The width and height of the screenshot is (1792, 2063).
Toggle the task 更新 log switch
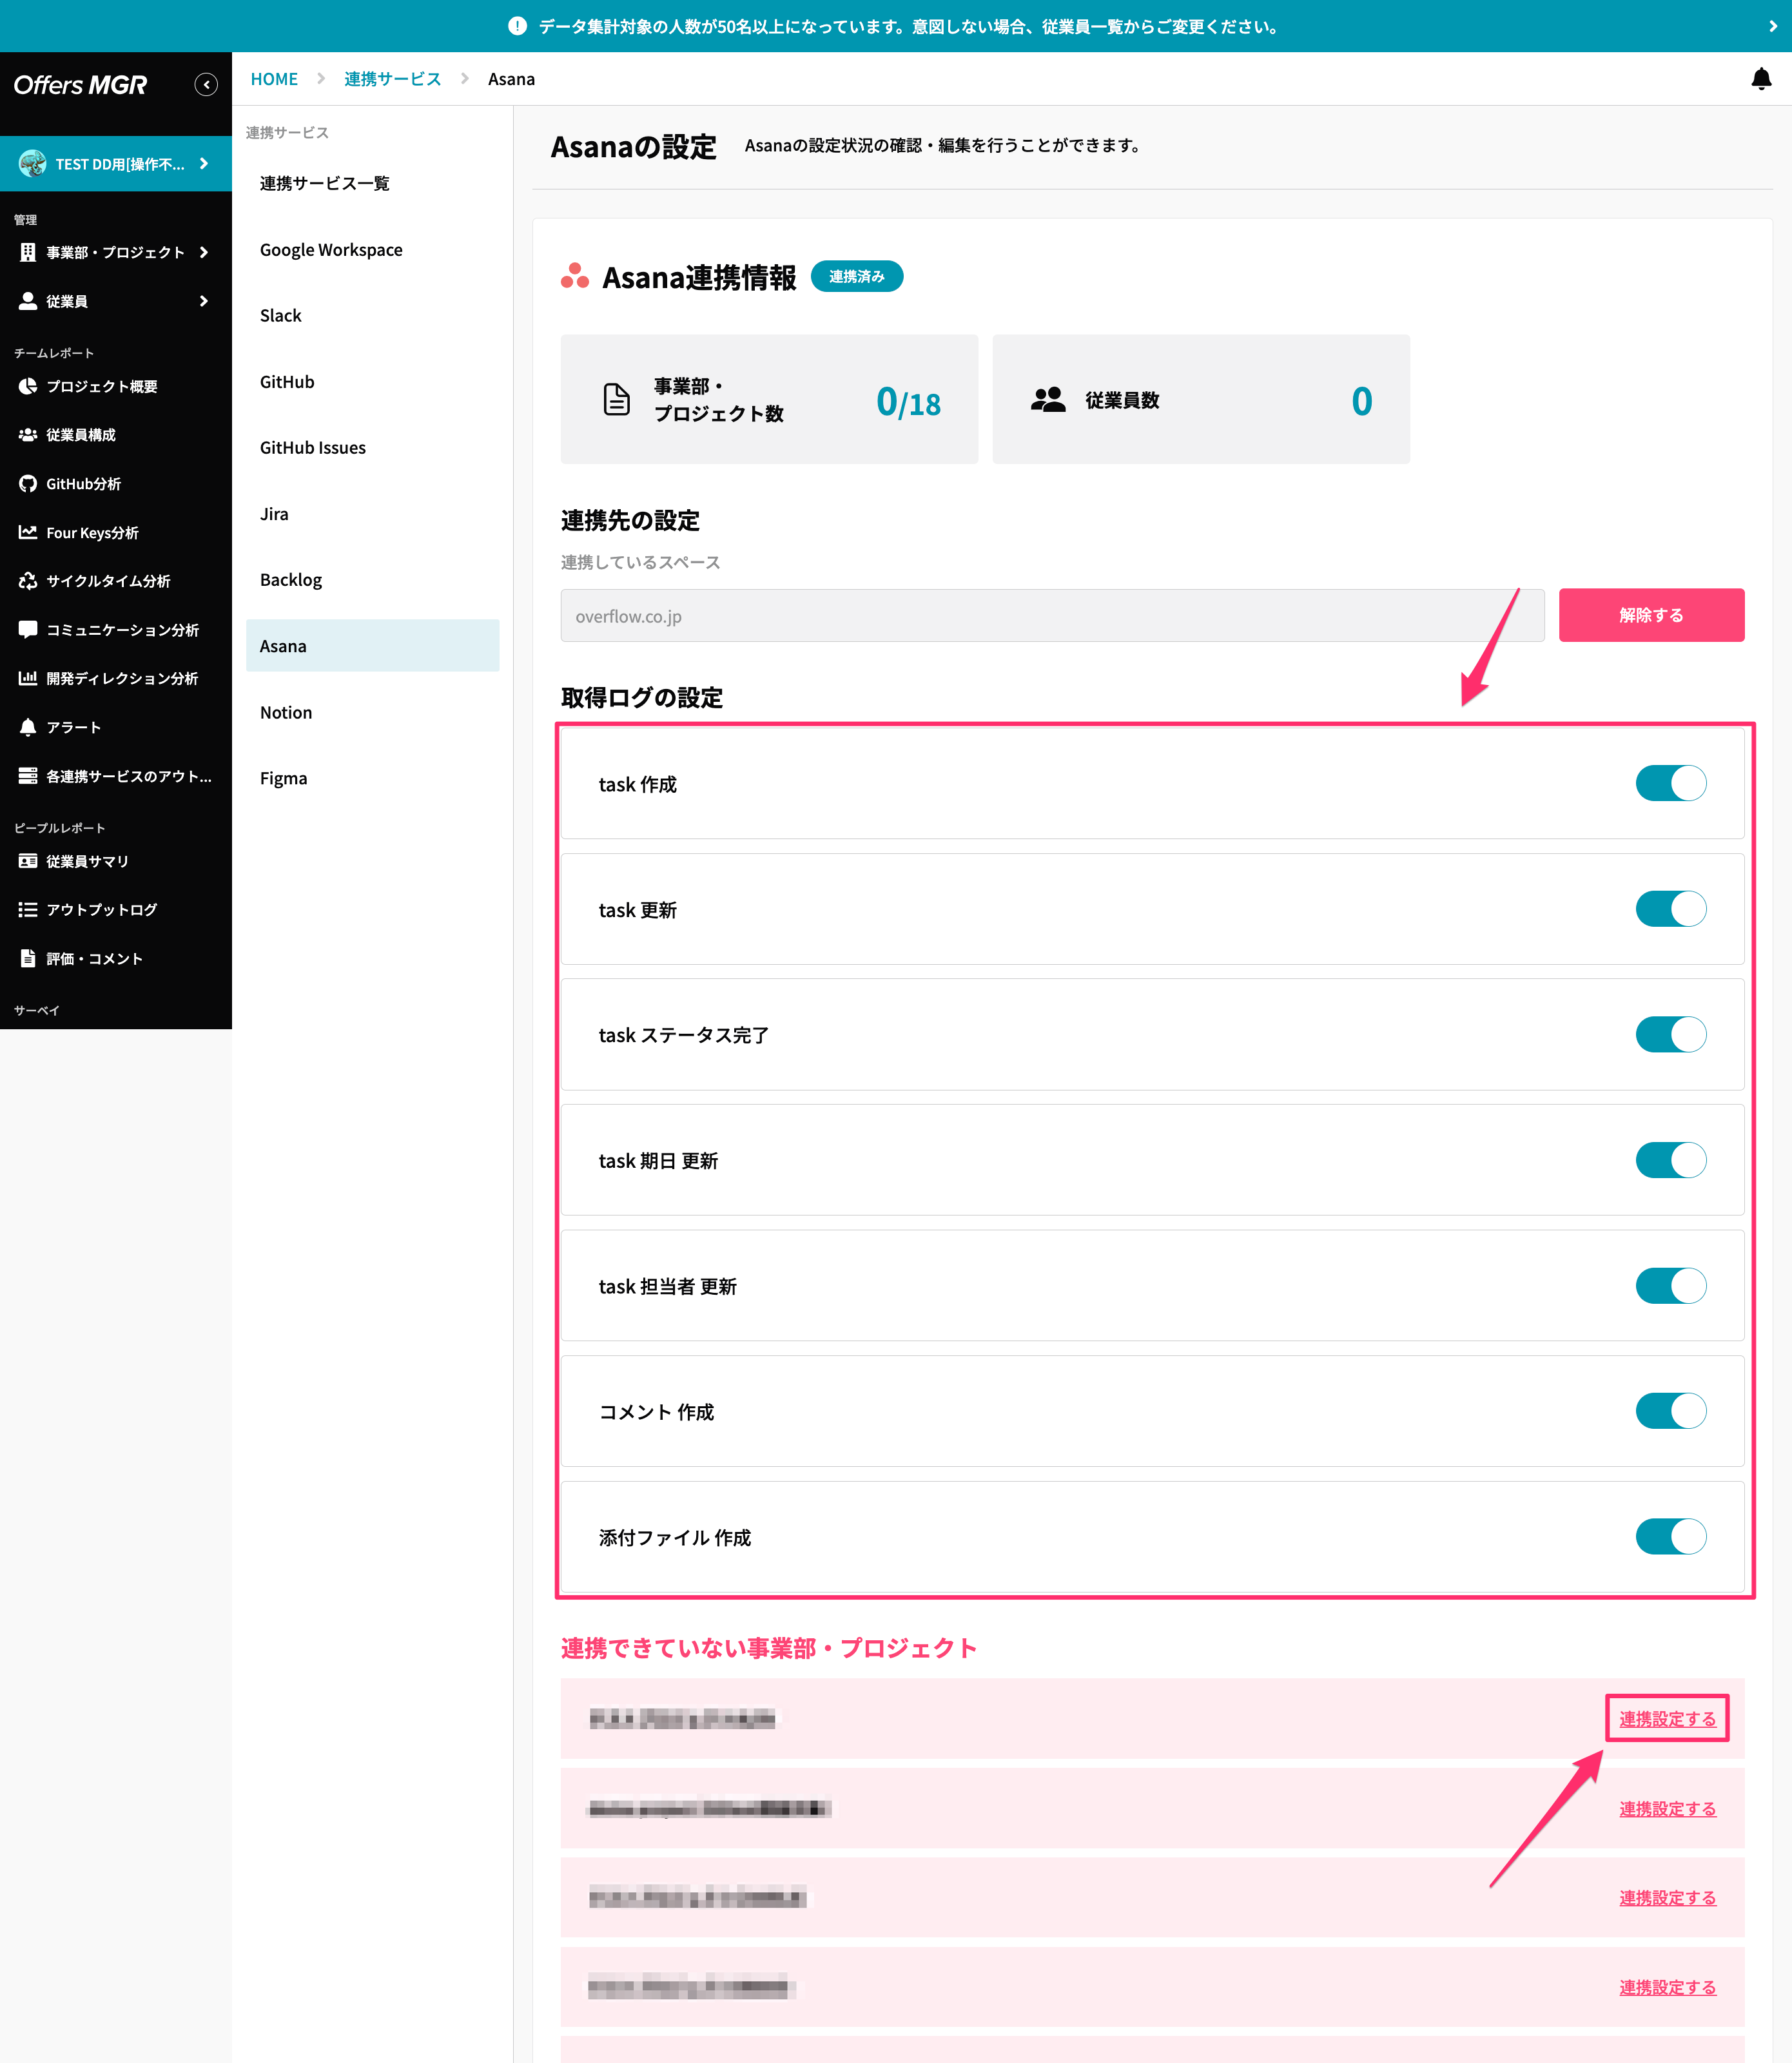point(1670,909)
